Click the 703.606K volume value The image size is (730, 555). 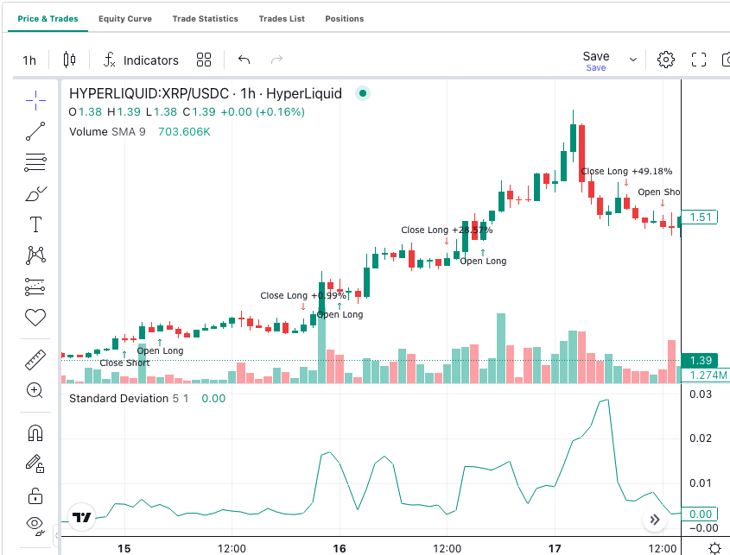tap(184, 132)
